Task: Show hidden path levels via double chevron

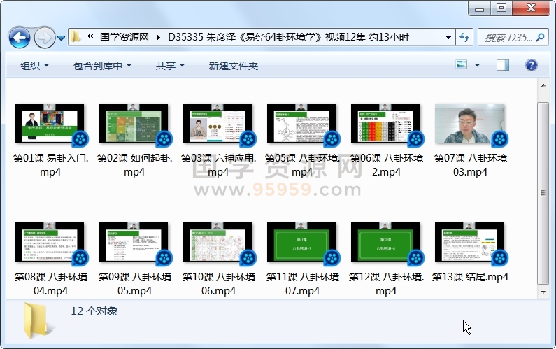Action: [x=90, y=36]
